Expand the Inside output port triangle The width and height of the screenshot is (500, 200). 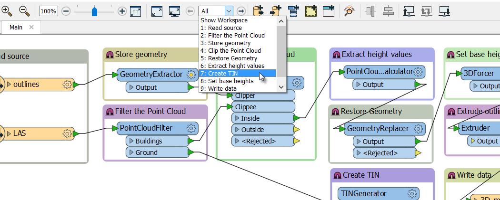point(237,118)
